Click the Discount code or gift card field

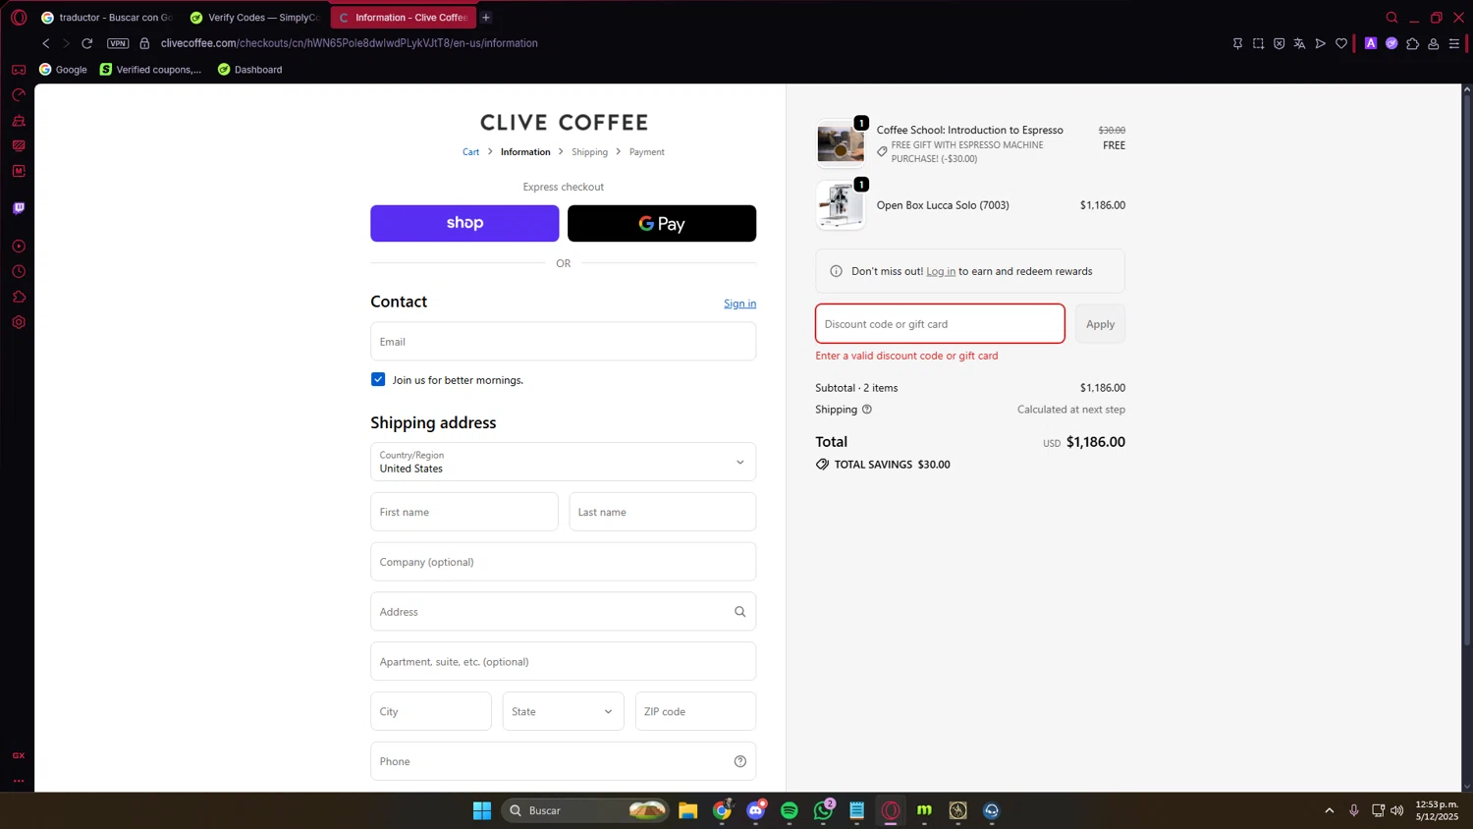click(940, 324)
